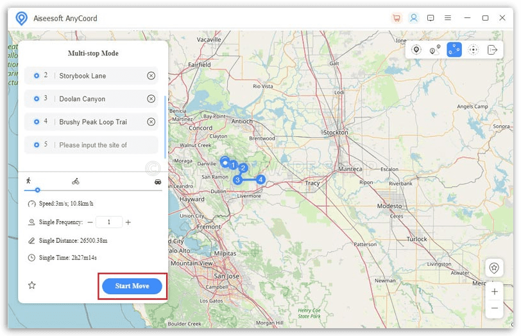Click the stop 5 site input field
This screenshot has height=336, width=521.
coord(91,145)
